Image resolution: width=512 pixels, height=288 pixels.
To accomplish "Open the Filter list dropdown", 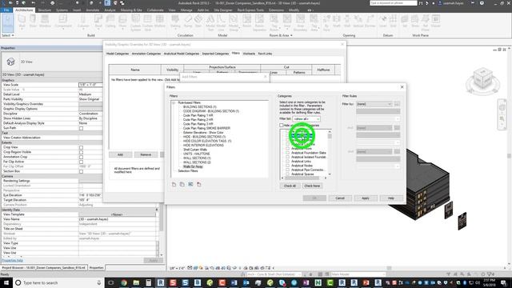I will (x=306, y=119).
